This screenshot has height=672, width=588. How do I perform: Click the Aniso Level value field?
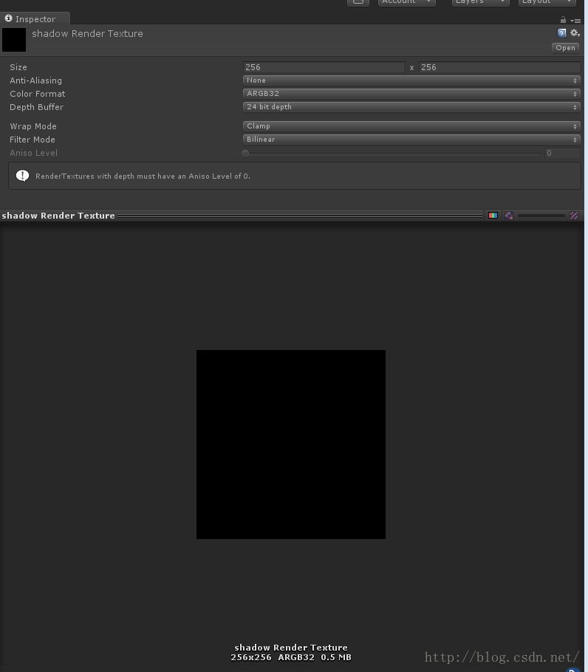point(562,153)
